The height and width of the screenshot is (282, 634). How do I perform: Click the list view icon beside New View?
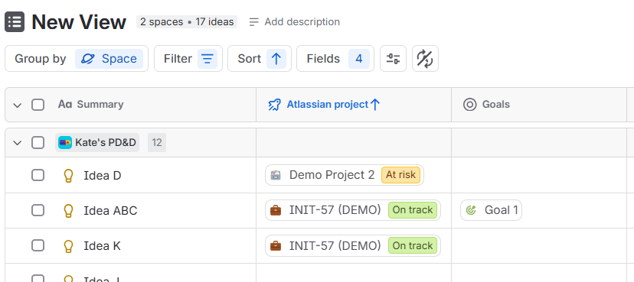(x=15, y=22)
